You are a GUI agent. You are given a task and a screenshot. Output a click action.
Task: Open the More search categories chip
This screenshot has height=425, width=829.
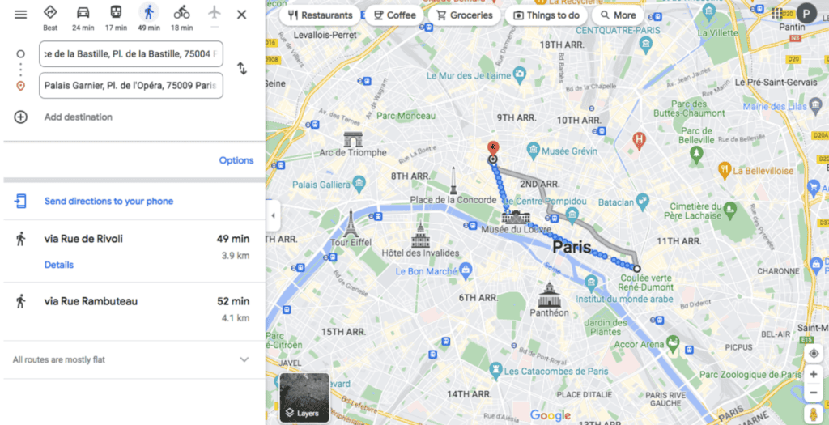point(618,15)
